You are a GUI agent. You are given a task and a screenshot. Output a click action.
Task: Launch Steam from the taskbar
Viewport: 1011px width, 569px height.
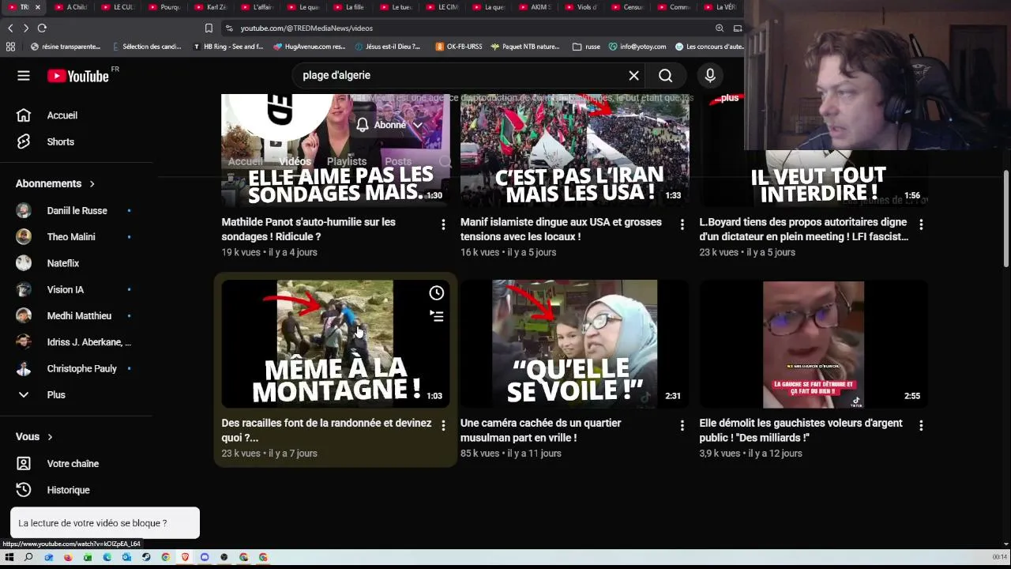tap(146, 557)
